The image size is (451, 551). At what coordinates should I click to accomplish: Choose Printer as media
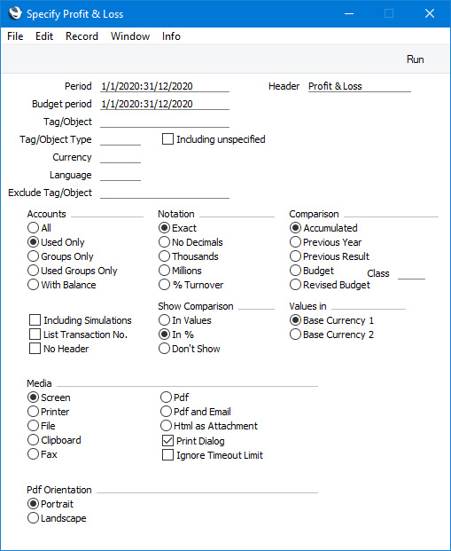point(33,412)
